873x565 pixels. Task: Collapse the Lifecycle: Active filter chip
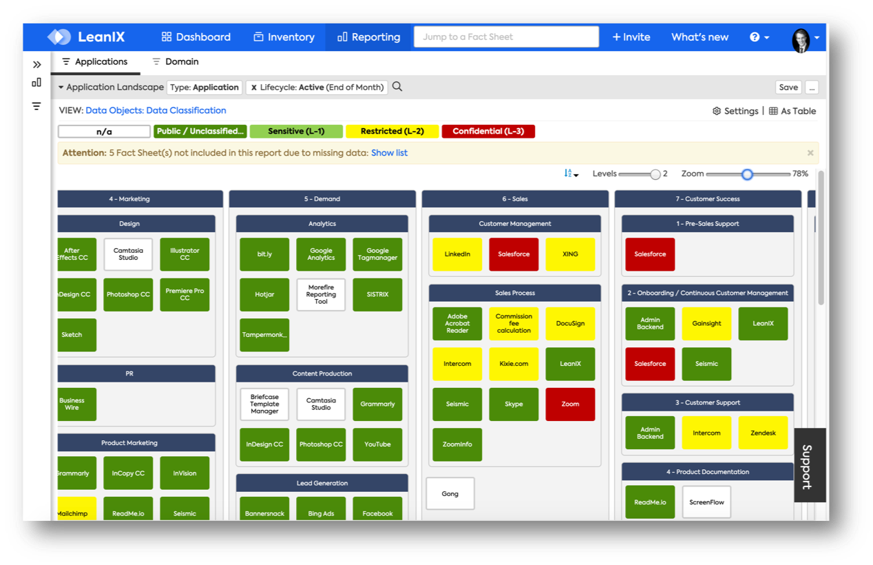255,87
